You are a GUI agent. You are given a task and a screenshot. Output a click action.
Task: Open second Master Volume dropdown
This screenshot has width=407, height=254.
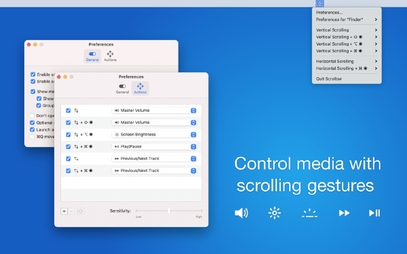click(x=154, y=123)
